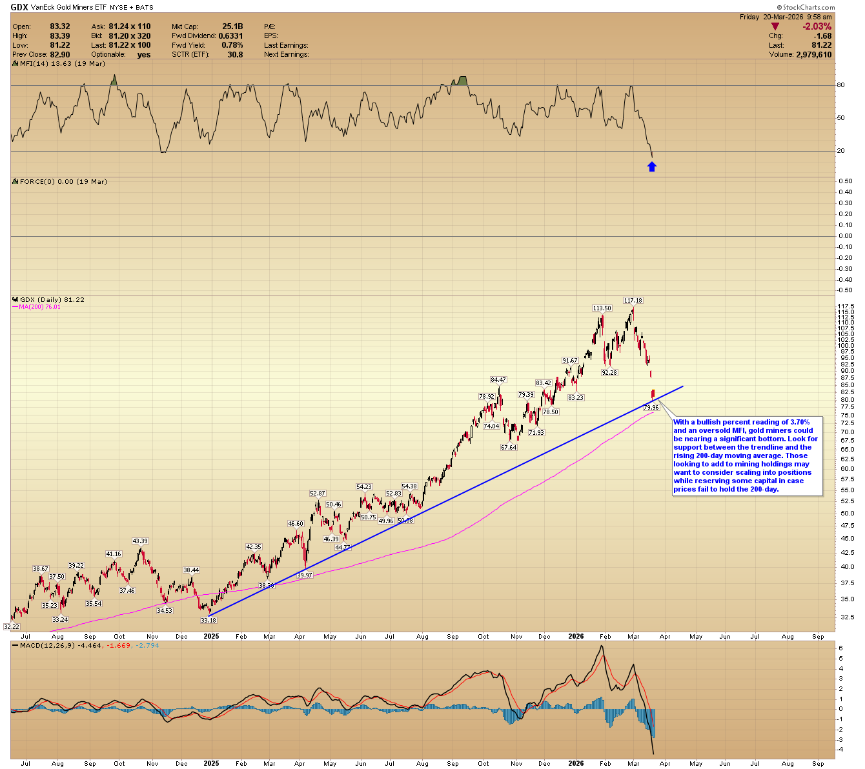The image size is (865, 769).
Task: Click the 'MFI(14) 13.63 (19 Mar)' legend text
Action: pyautogui.click(x=63, y=63)
